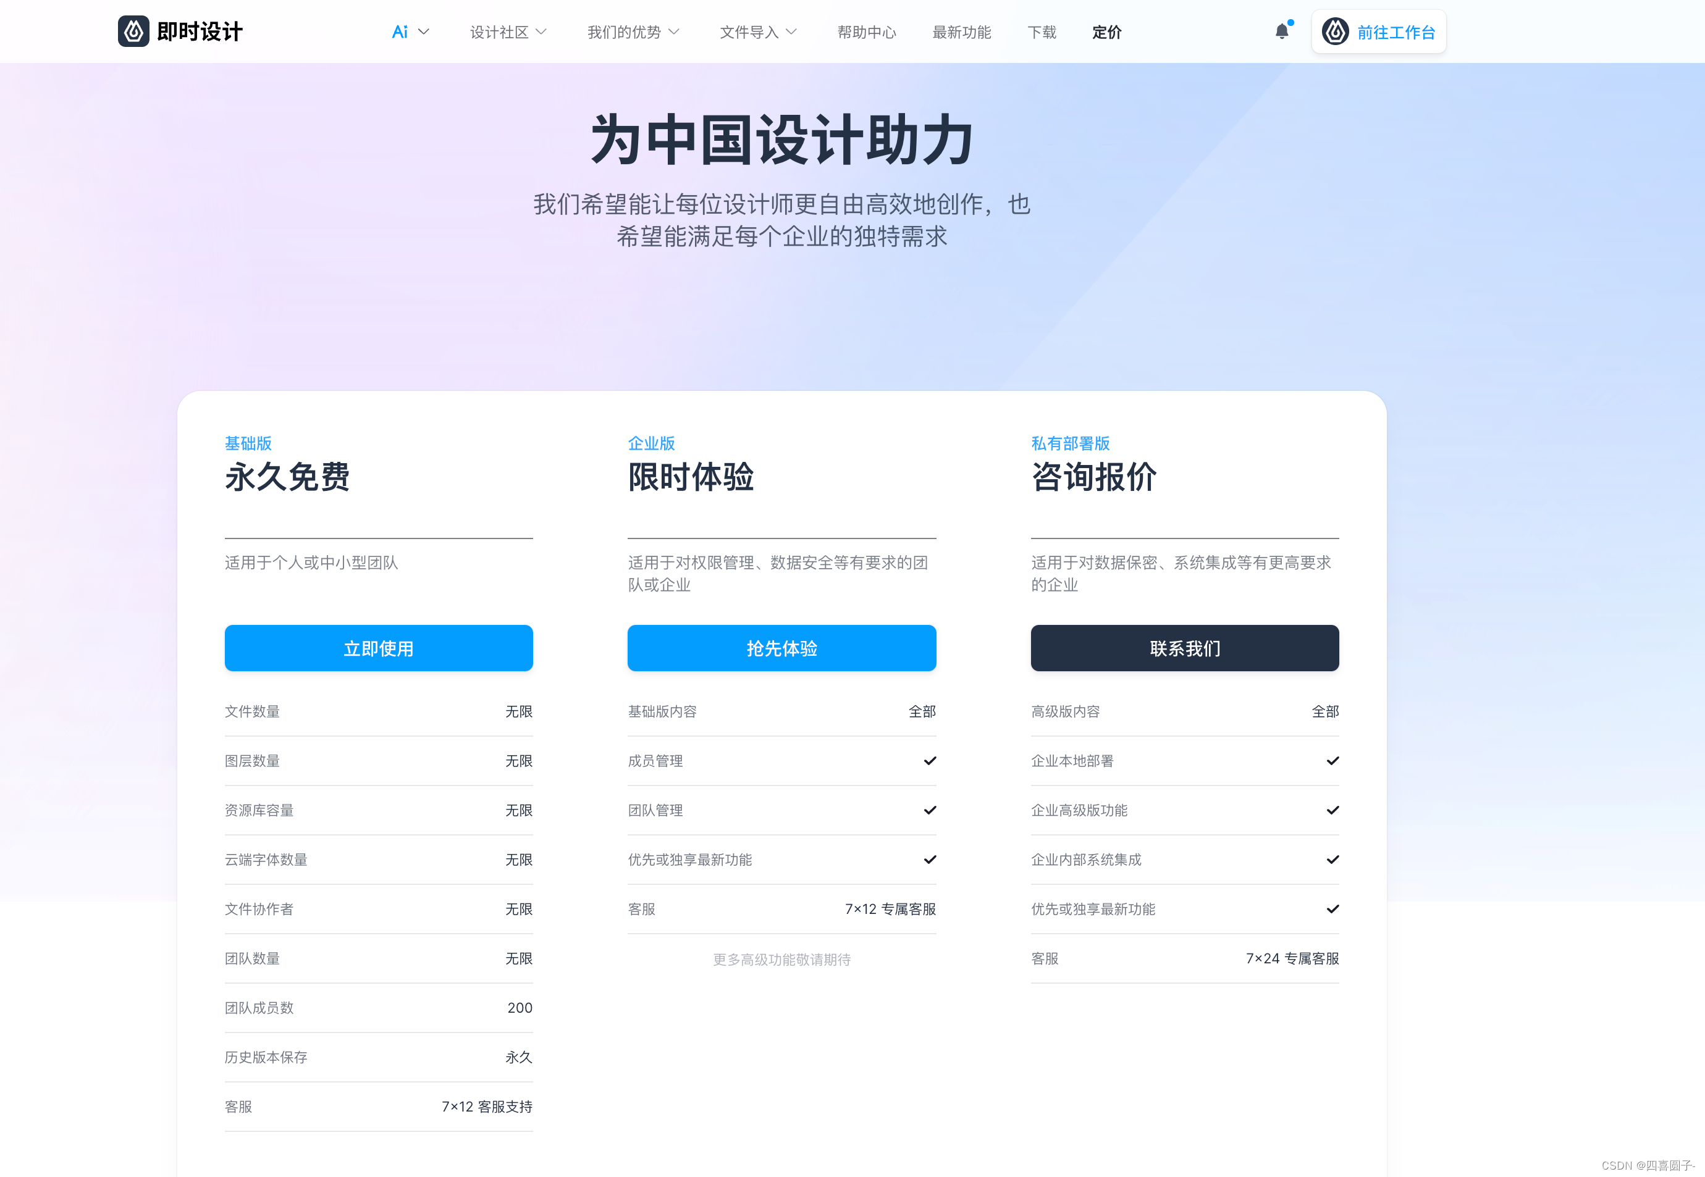Go to 帮助中心 in the navigation
The height and width of the screenshot is (1177, 1705).
(x=866, y=31)
